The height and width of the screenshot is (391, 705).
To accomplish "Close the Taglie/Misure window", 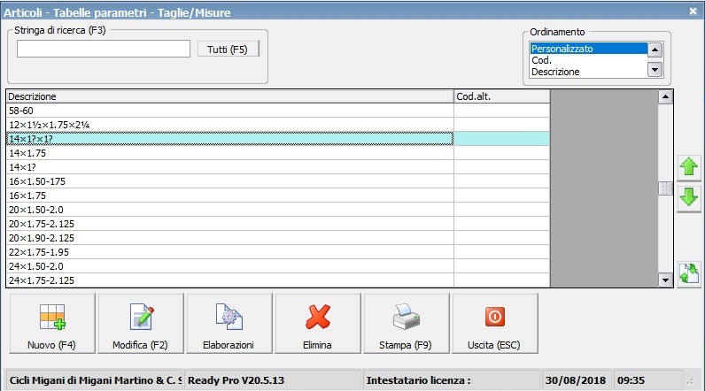I will 693,11.
